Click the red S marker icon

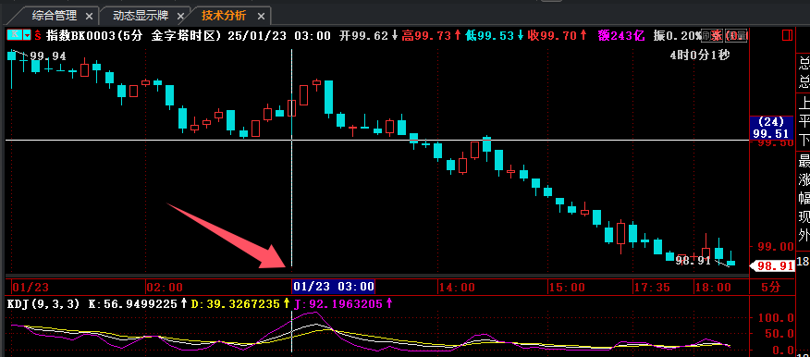coord(38,36)
